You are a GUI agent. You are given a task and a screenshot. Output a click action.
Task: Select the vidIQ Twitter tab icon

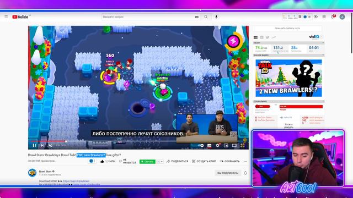[x=268, y=37]
